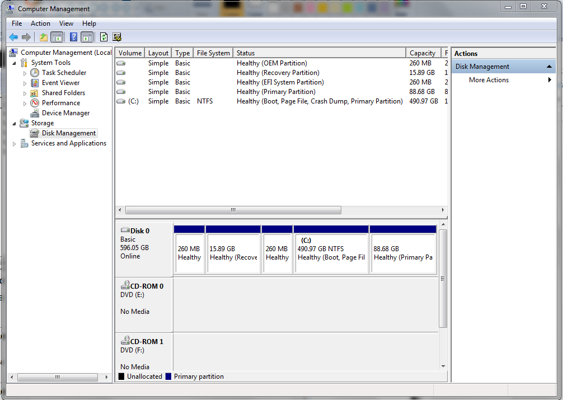This screenshot has height=400, width=563.
Task: Click the disk view vertical scrollbar thumb
Action: pyautogui.click(x=443, y=279)
